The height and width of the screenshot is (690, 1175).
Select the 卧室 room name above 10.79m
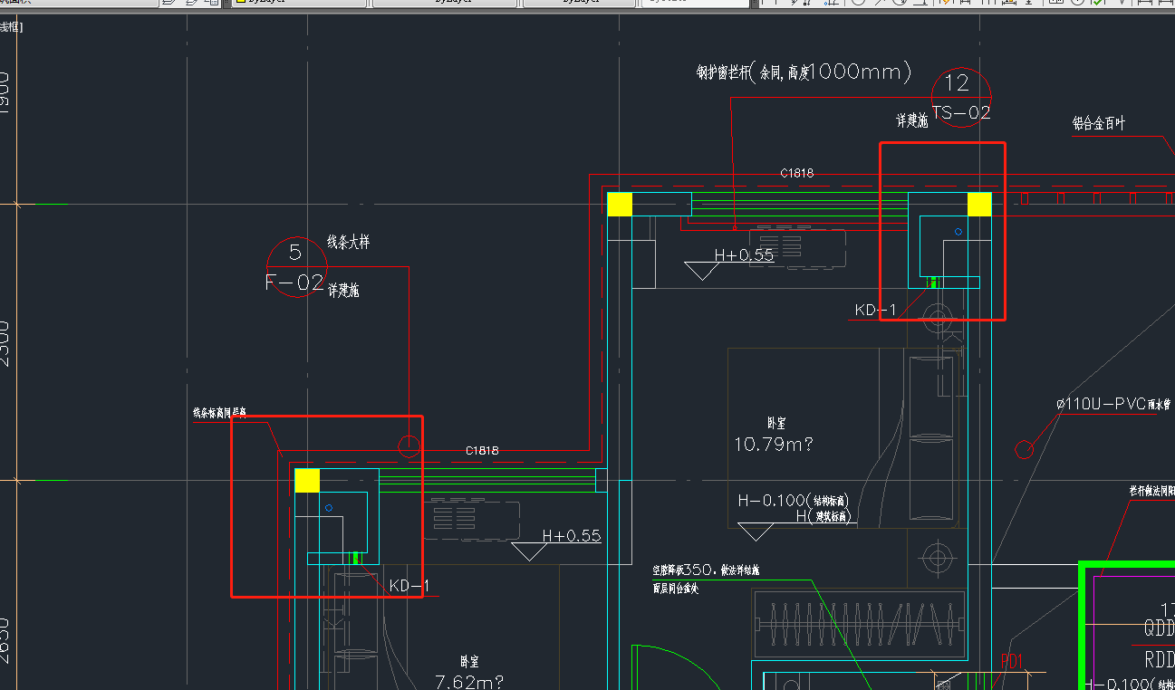776,423
